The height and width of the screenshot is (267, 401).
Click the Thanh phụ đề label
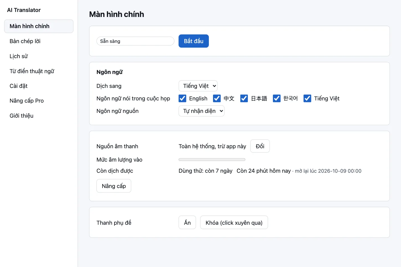(x=114, y=223)
